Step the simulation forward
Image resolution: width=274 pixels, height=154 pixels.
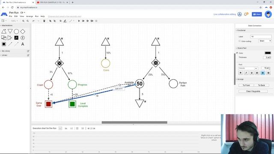pos(83,21)
